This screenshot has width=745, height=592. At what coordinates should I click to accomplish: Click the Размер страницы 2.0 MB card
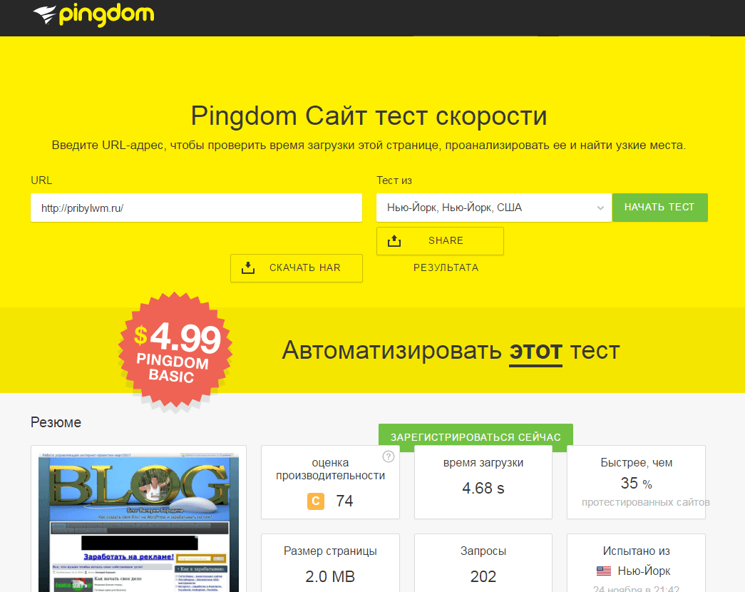[x=330, y=563]
